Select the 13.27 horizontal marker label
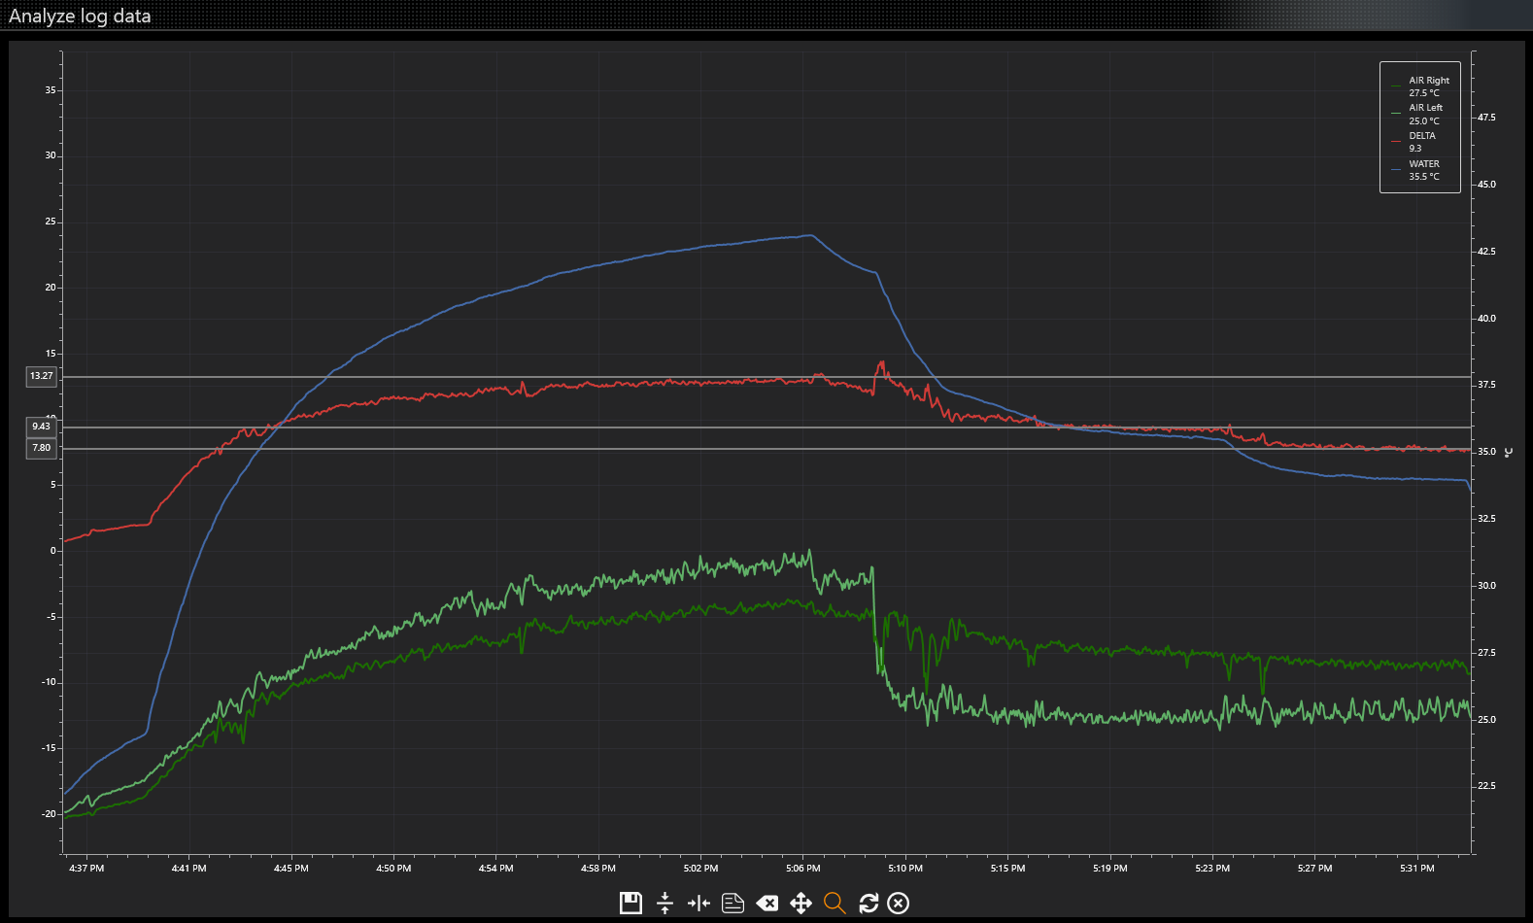 (x=41, y=376)
